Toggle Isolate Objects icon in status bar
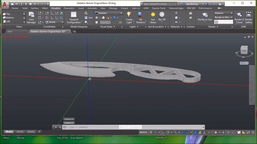The height and width of the screenshot is (144, 257). (228, 132)
